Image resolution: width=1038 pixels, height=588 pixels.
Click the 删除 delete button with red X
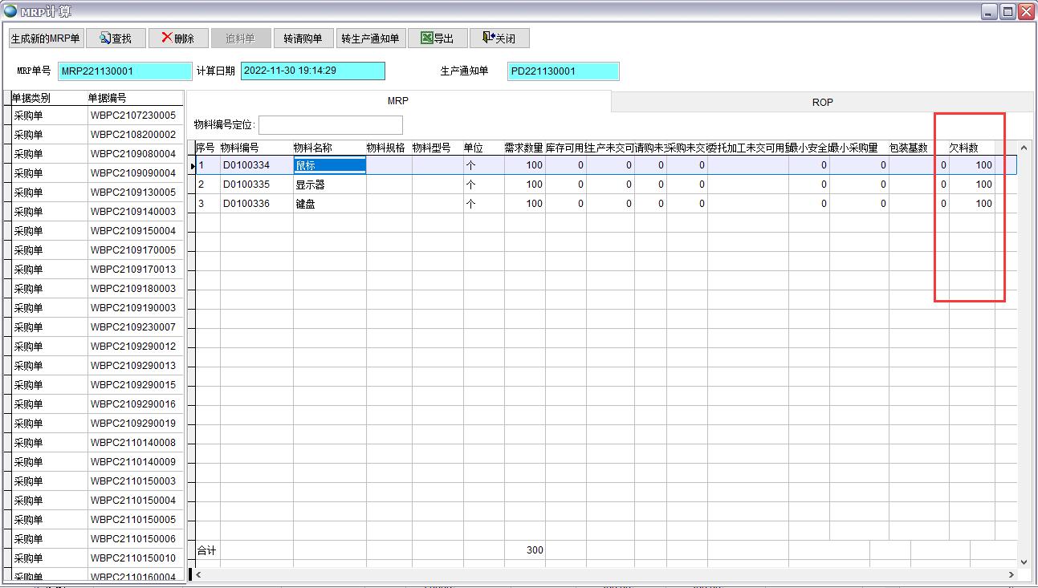pos(178,39)
